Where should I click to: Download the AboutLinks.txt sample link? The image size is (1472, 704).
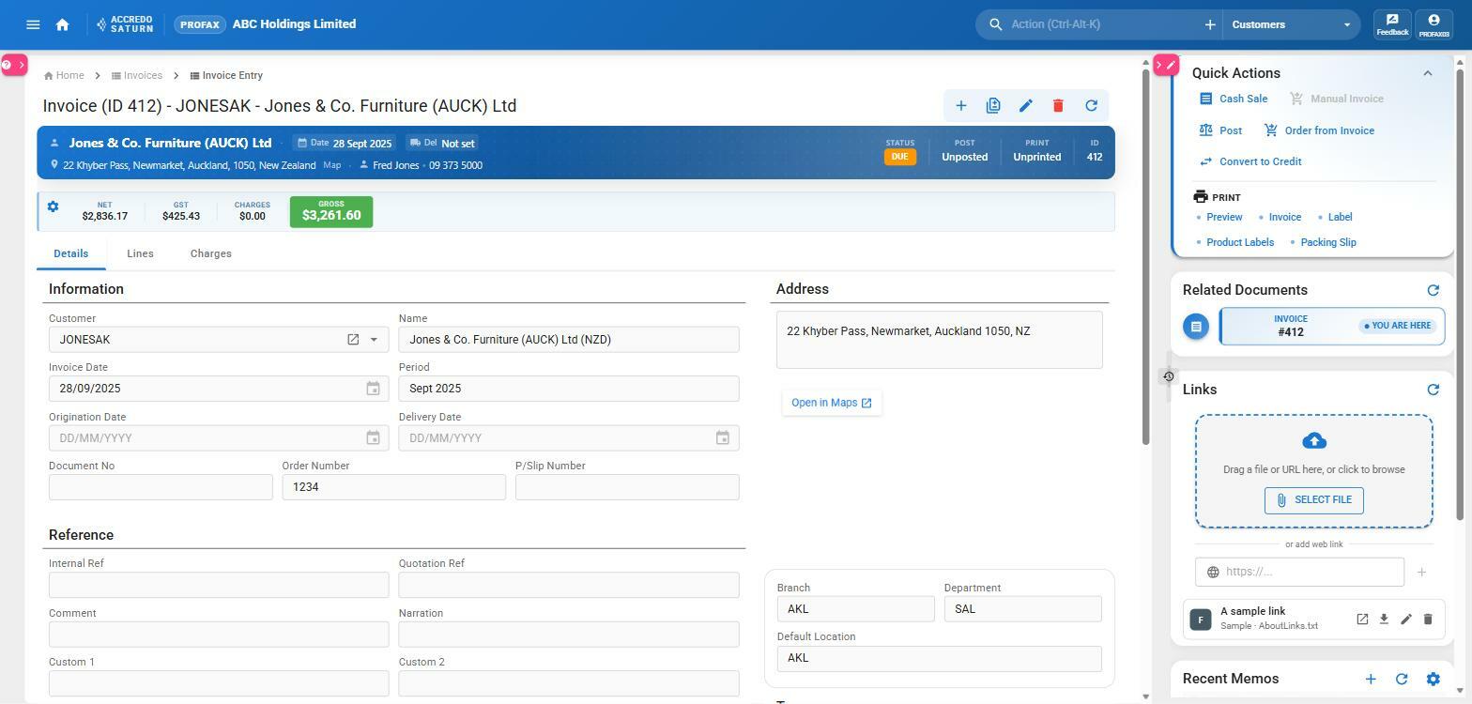pyautogui.click(x=1384, y=620)
